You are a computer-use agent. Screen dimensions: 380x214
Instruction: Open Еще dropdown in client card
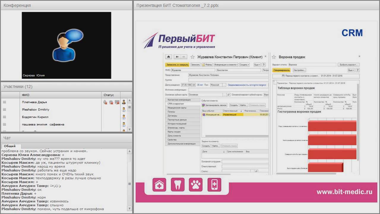pyautogui.click(x=257, y=64)
